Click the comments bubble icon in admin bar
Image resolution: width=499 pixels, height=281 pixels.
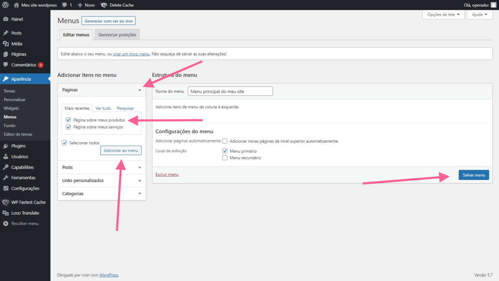tap(64, 5)
